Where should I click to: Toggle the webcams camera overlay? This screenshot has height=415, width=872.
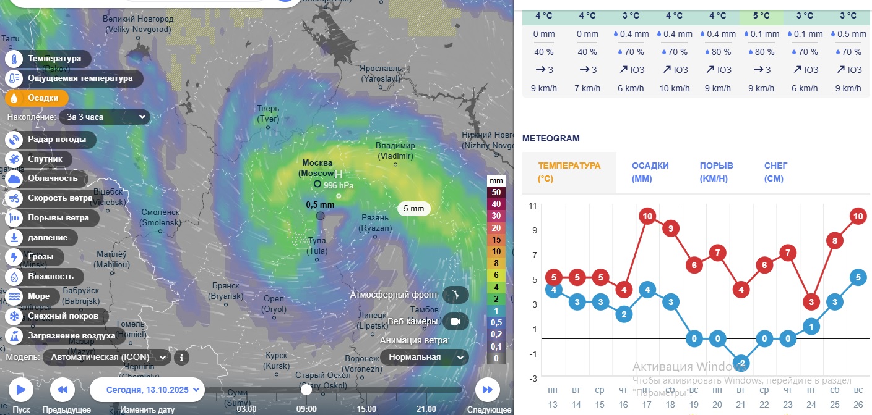[455, 321]
